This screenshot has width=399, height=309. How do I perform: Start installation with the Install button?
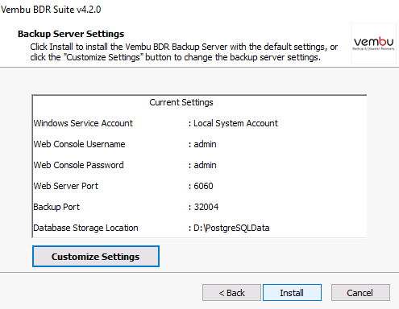(x=292, y=293)
